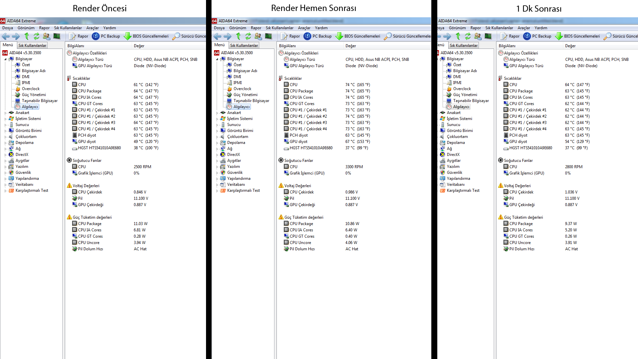This screenshot has width=638, height=359.
Task: Refresh values in Render Hemen Sonrası window
Action: point(248,36)
